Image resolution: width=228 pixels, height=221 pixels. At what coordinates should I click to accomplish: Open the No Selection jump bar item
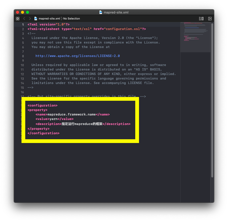tap(71, 18)
